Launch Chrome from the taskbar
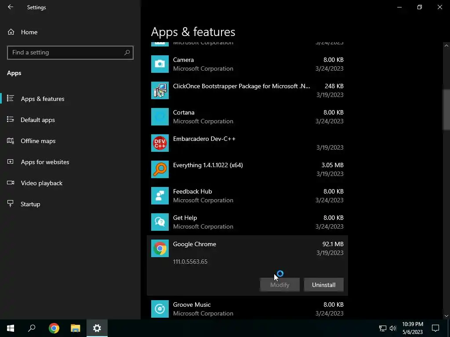 click(54, 328)
